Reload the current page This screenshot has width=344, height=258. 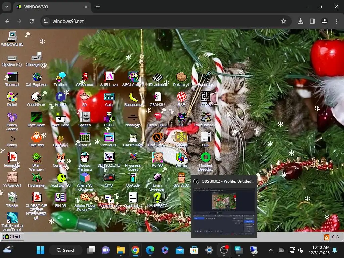click(x=32, y=21)
